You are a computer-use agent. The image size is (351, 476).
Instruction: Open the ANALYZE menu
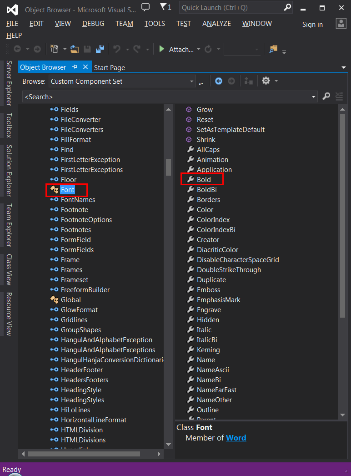click(x=216, y=24)
